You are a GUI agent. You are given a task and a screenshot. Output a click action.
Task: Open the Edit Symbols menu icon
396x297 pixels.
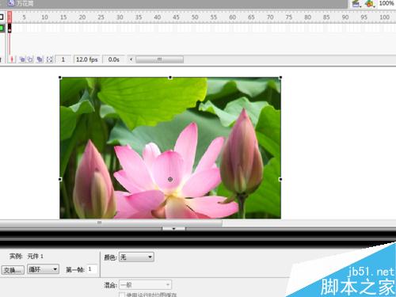click(x=370, y=4)
